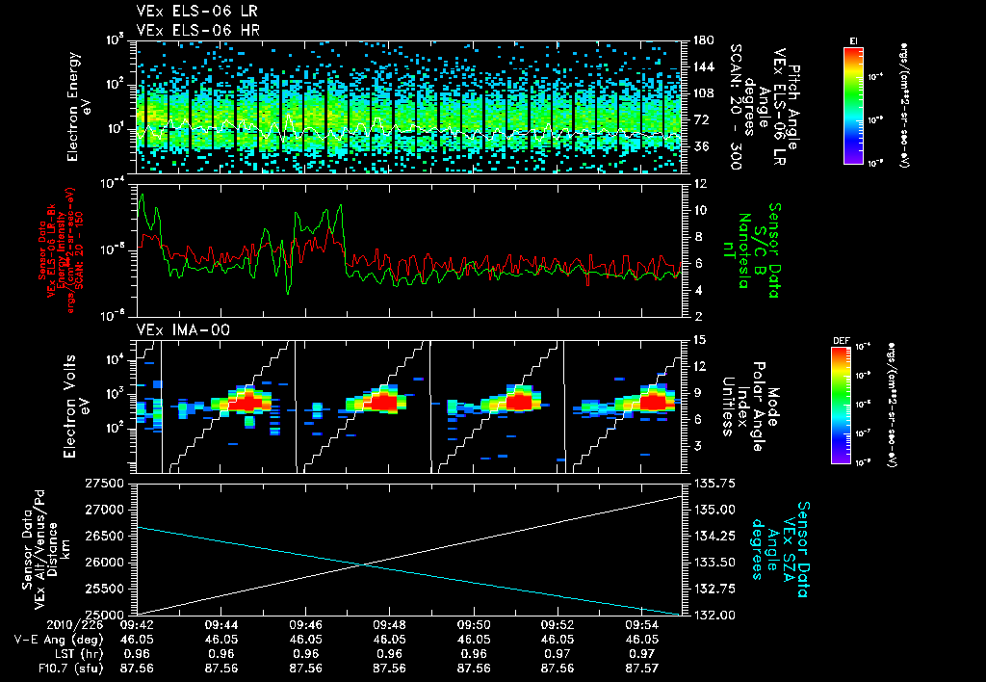Click the "36" pitch angle tick label
The height and width of the screenshot is (682, 986).
[700, 146]
